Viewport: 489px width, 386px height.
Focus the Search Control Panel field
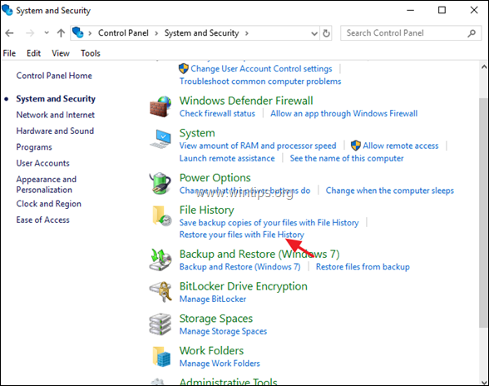point(411,33)
